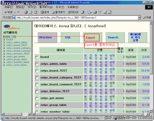Check the box for zetyx_board_TEST row
Screen dimensions: 154x121
[x=37, y=71]
